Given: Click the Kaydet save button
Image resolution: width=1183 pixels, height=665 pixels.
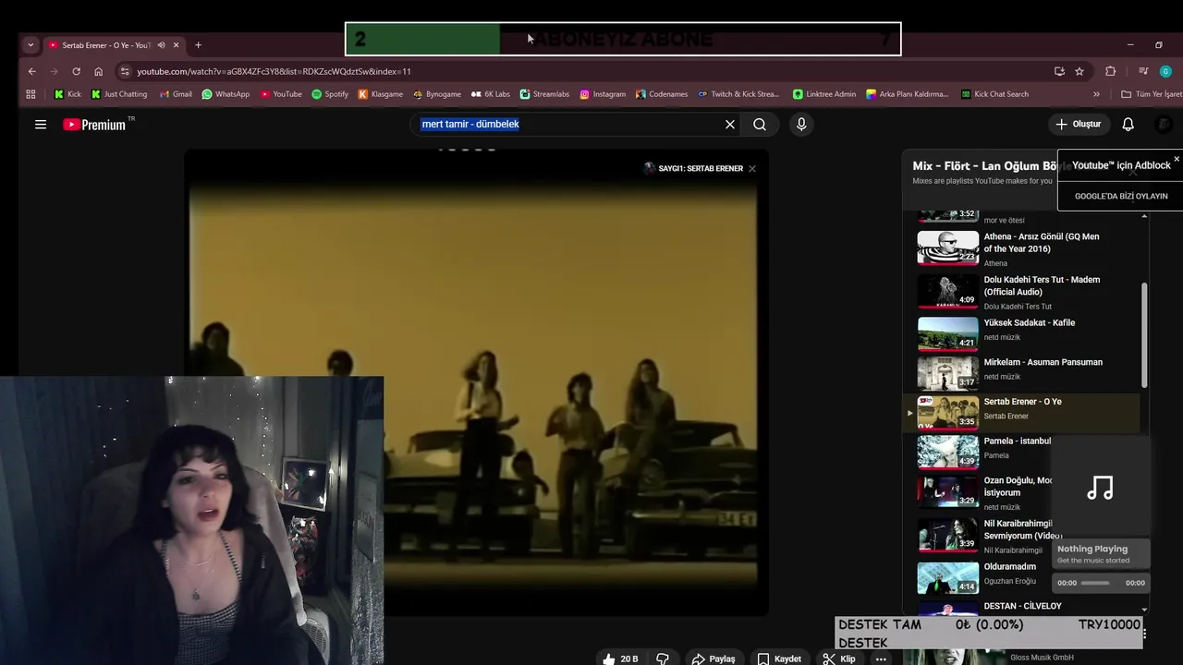Looking at the screenshot, I should [779, 659].
